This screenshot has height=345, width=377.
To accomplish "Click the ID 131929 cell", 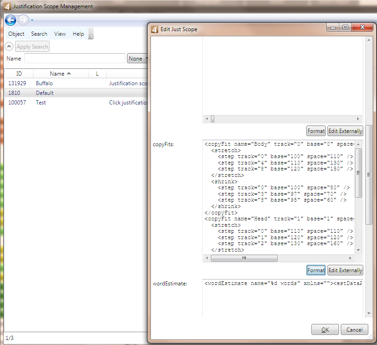I will point(17,83).
